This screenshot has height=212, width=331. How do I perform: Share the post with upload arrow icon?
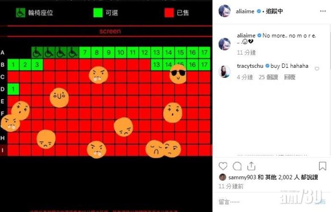pos(251,166)
